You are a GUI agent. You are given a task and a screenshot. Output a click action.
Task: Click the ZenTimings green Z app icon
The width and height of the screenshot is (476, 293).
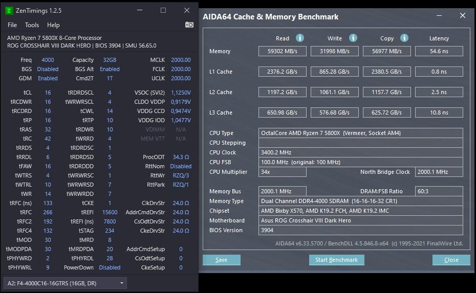coord(9,11)
